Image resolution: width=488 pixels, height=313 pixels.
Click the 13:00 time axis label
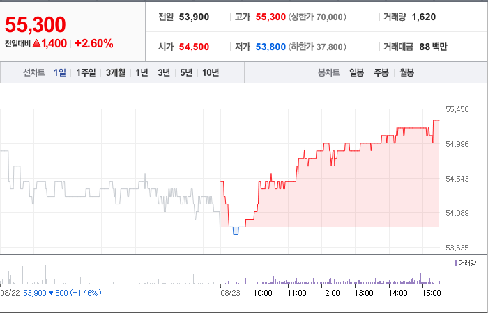pyautogui.click(x=364, y=293)
